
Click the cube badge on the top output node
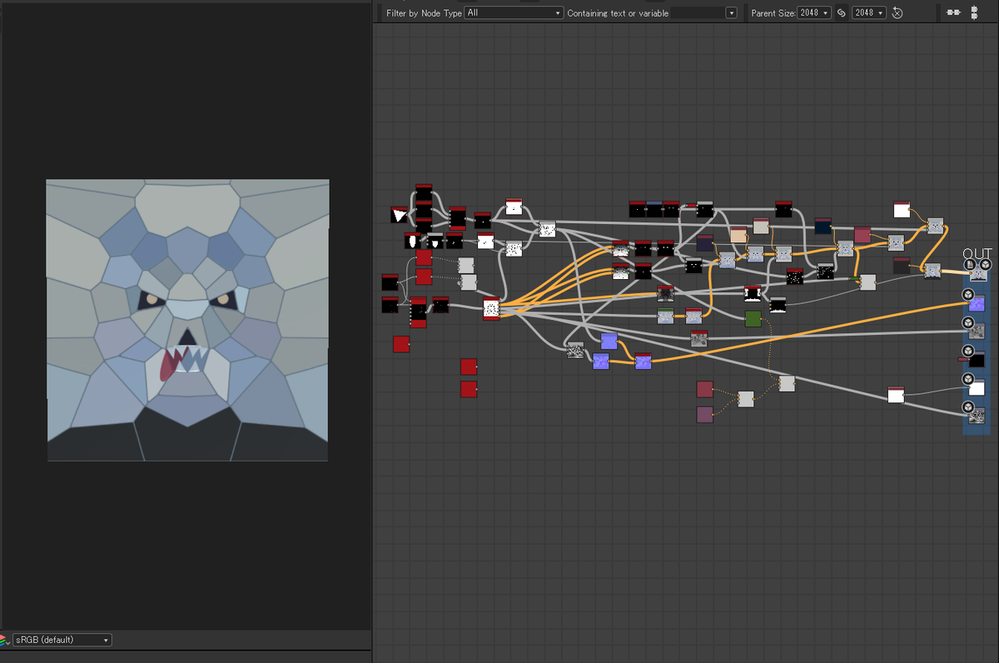click(986, 264)
